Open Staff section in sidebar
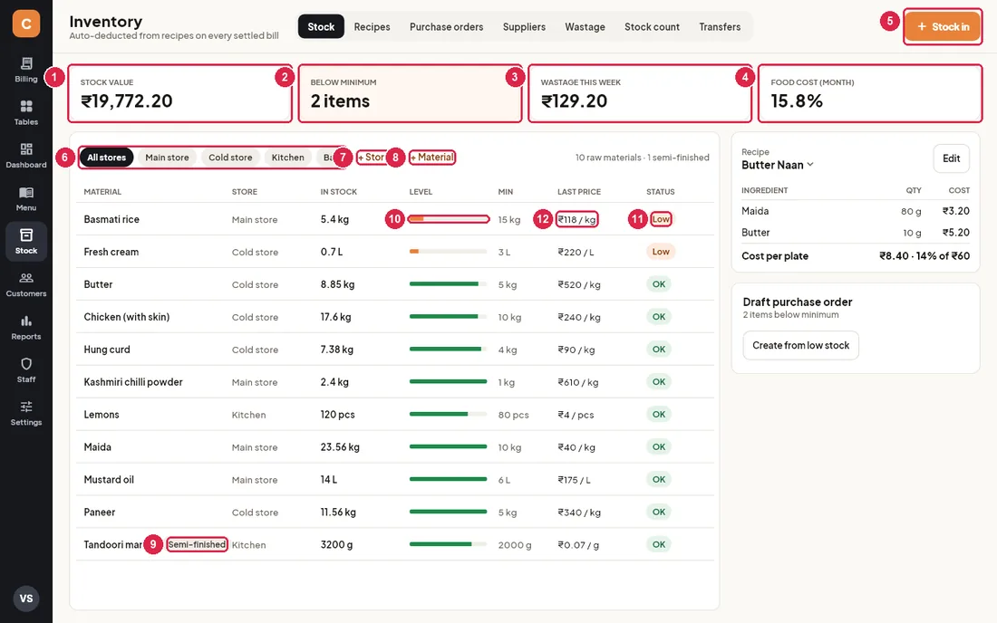The width and height of the screenshot is (997, 623). point(26,370)
